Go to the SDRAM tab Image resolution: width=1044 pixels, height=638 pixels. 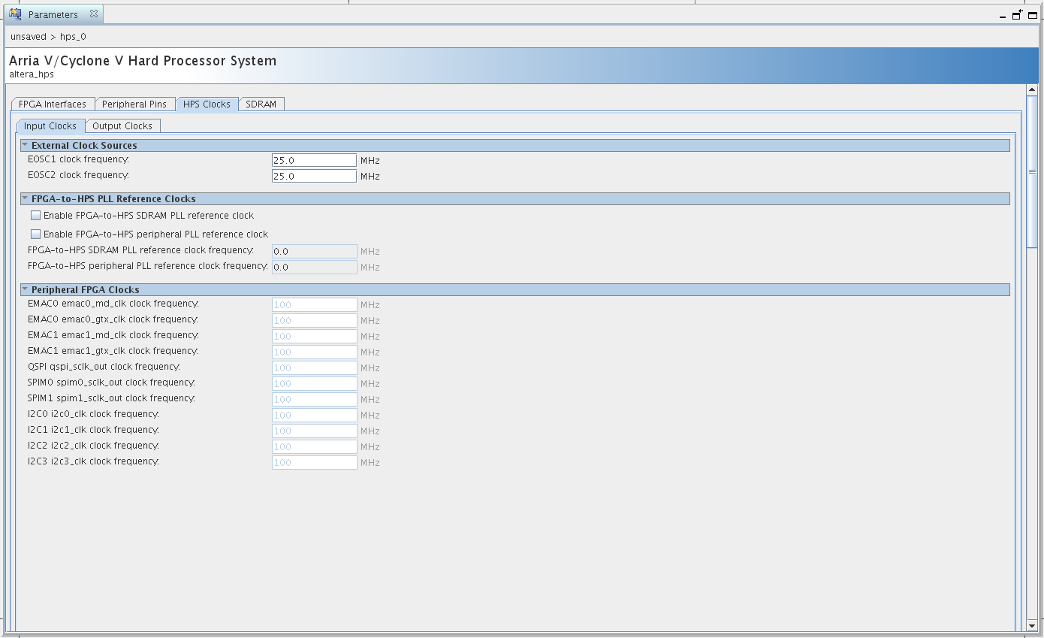[261, 104]
